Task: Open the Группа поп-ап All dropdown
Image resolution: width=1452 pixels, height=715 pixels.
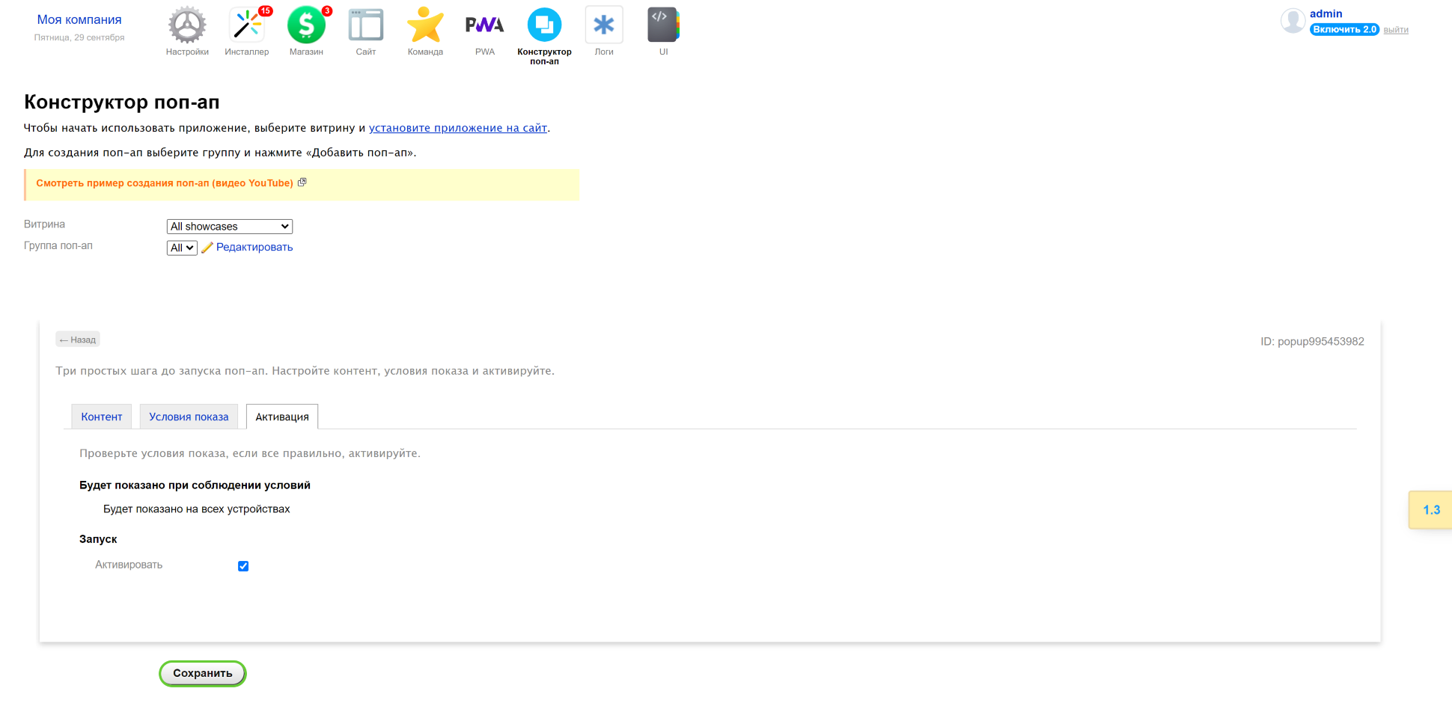Action: 182,248
